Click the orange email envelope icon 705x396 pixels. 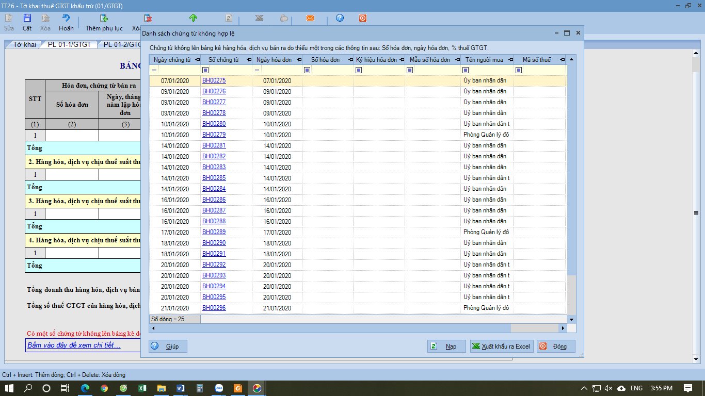point(310,18)
